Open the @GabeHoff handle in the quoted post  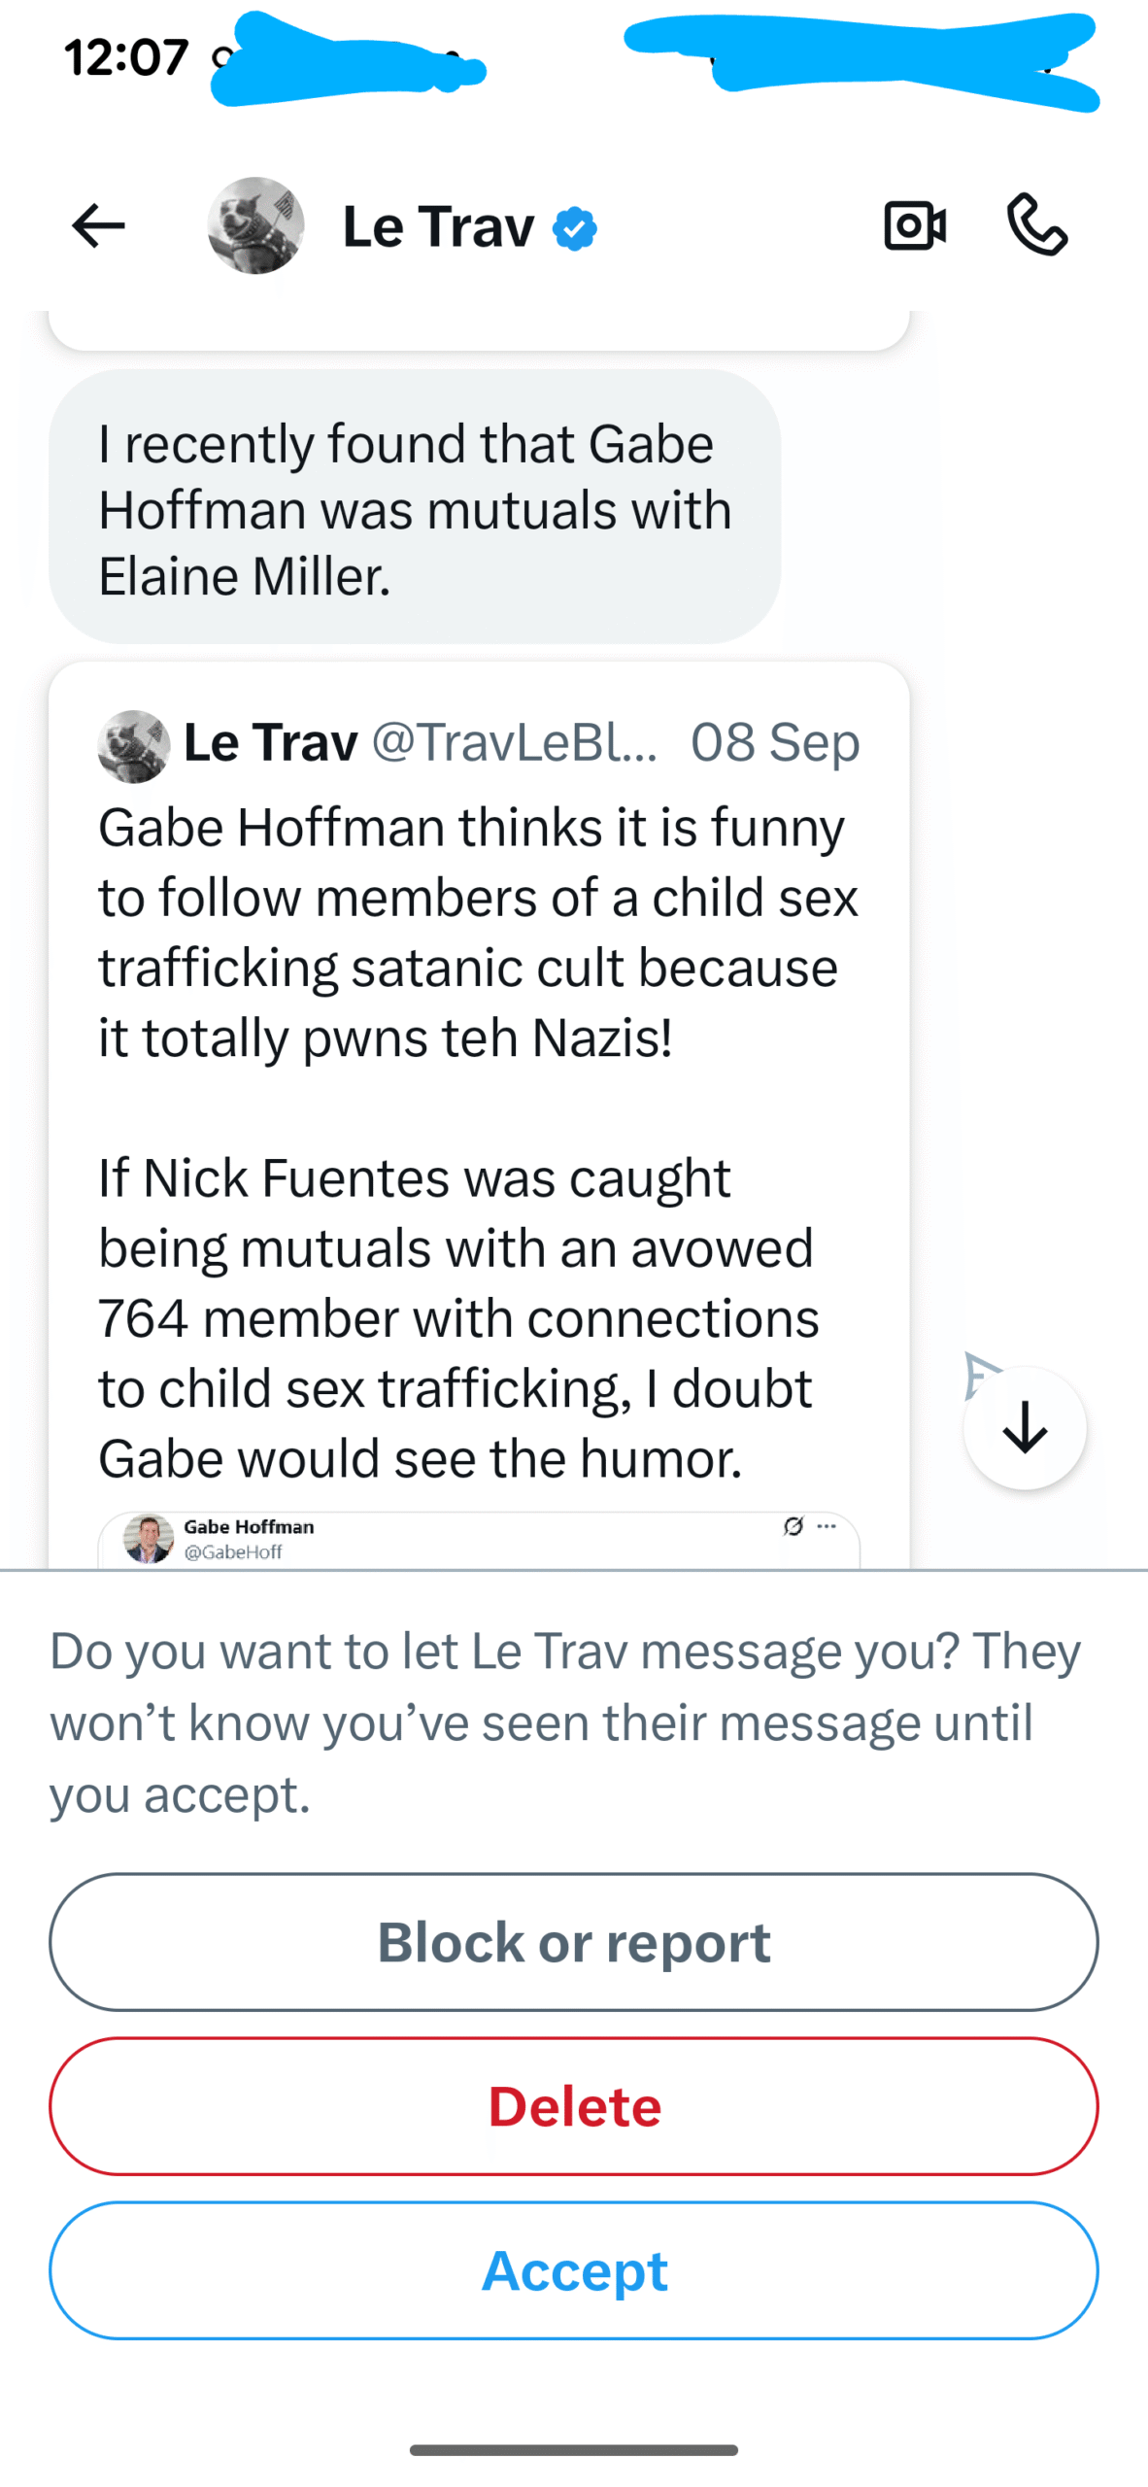click(233, 1552)
